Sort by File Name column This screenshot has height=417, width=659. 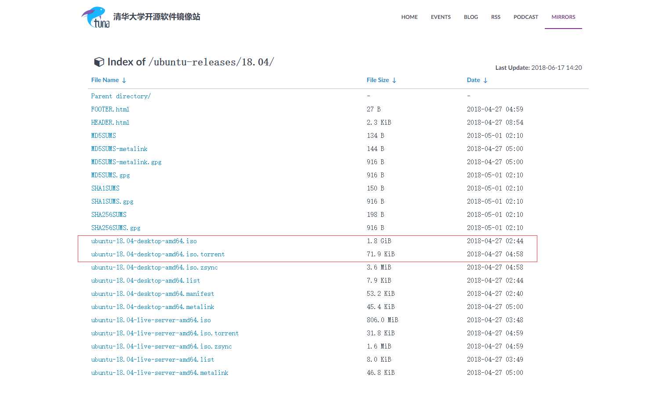(x=109, y=80)
